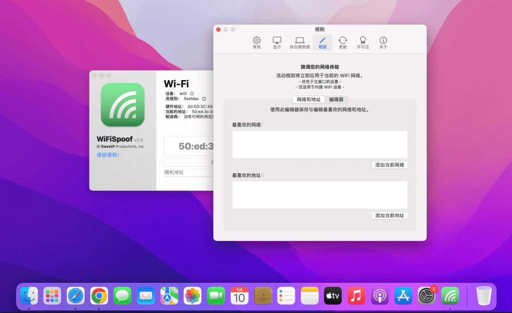Open WiFiSpoof from the Dock

tap(450, 296)
